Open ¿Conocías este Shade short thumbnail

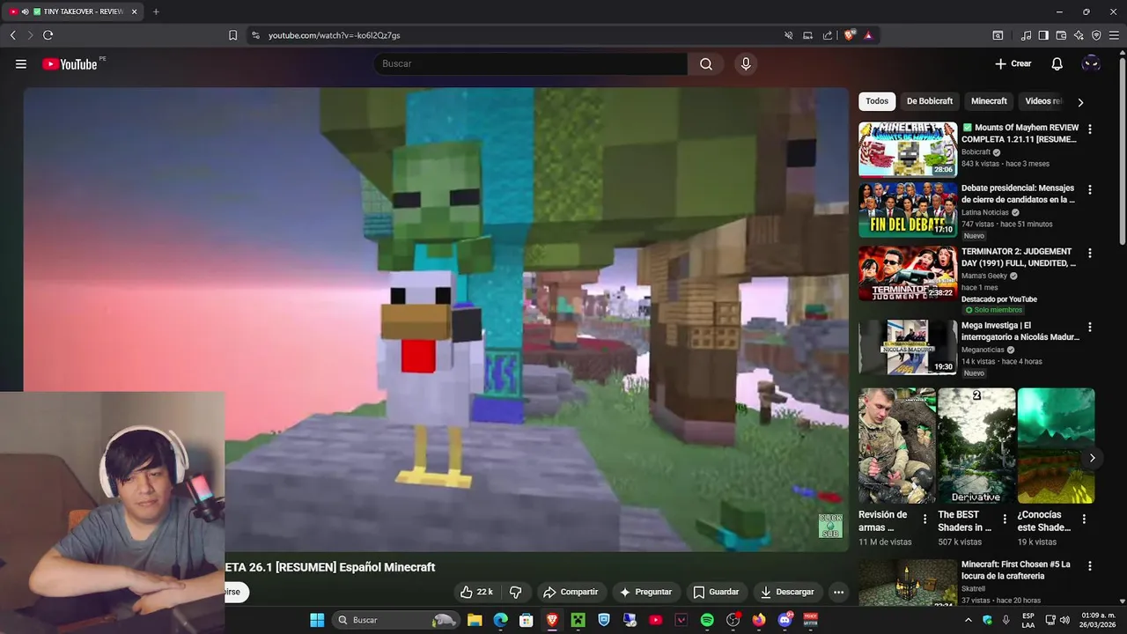[1056, 446]
